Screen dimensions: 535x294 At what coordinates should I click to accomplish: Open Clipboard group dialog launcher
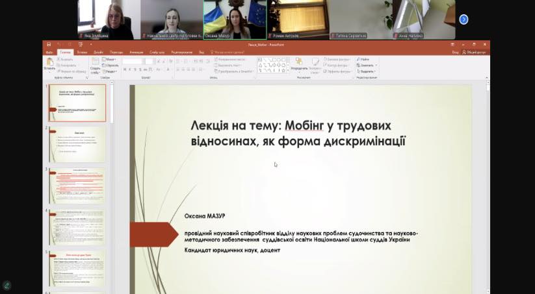point(86,78)
